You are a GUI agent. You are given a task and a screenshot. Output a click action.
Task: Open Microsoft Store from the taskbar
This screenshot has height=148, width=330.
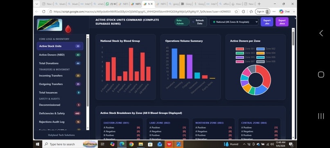point(150,144)
